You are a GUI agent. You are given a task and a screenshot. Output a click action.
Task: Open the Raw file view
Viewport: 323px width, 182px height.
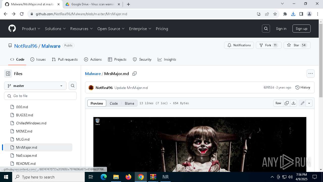(278, 103)
